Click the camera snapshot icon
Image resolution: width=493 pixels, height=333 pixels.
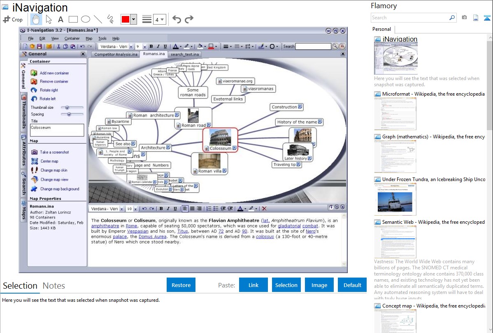[464, 18]
